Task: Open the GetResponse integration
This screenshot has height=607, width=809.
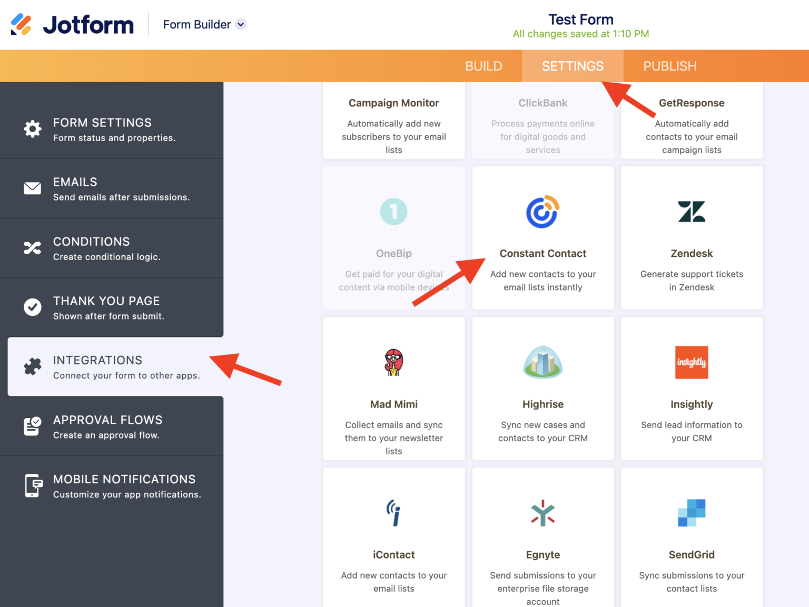Action: click(692, 121)
